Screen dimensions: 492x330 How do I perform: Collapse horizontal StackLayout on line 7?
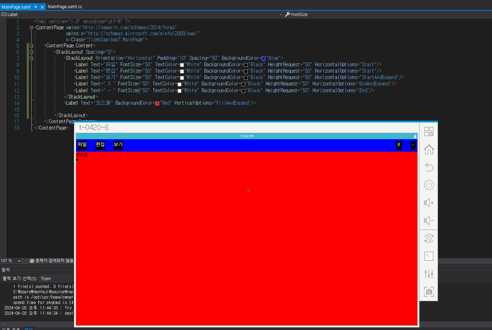(x=31, y=58)
